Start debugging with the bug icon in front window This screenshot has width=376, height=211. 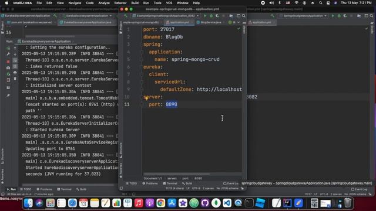click(x=211, y=16)
